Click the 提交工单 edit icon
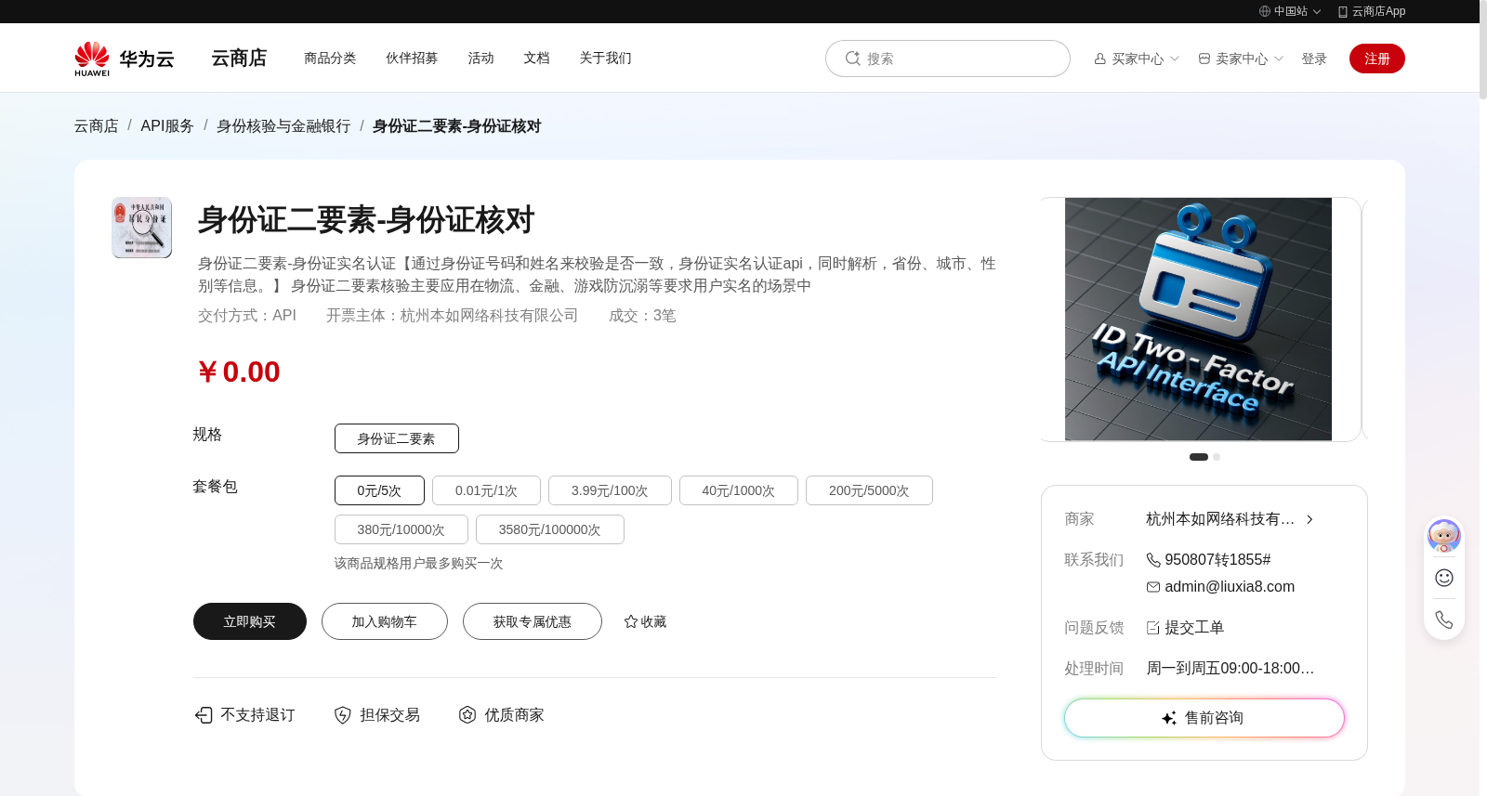The height and width of the screenshot is (796, 1487). pyautogui.click(x=1153, y=628)
